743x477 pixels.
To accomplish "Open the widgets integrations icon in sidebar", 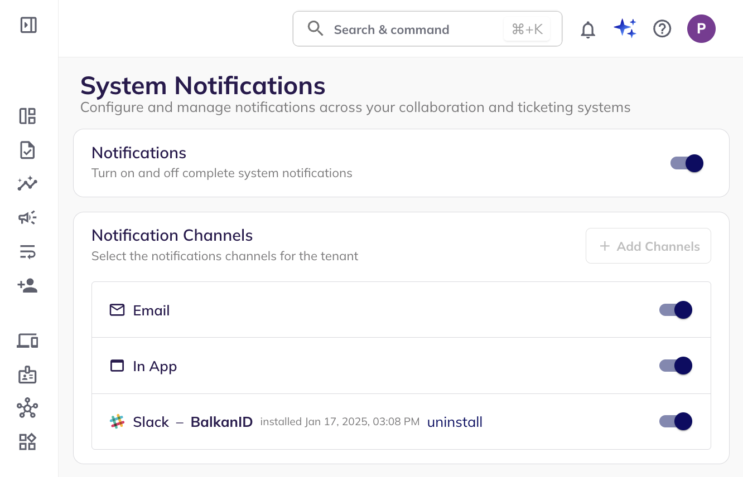I will [x=27, y=442].
